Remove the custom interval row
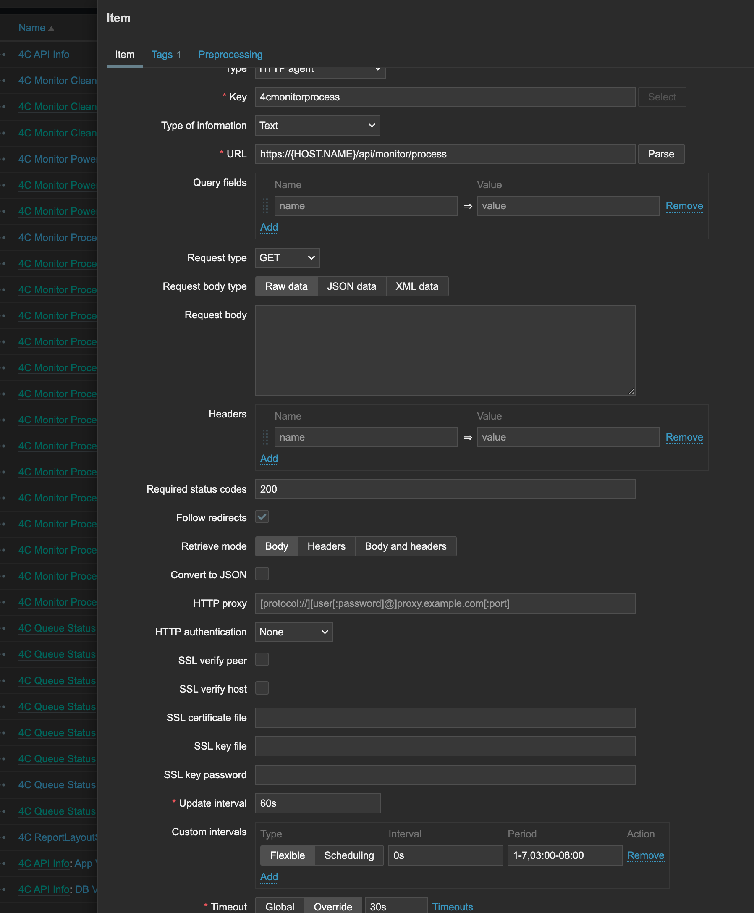Screen dimensions: 754x913 pos(645,855)
